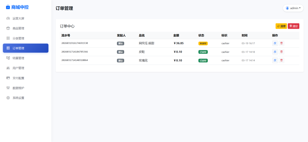Click the 运营大屏 dashboard gauge icon
Image resolution: width=308 pixels, height=142 pixels.
(x=8, y=18)
